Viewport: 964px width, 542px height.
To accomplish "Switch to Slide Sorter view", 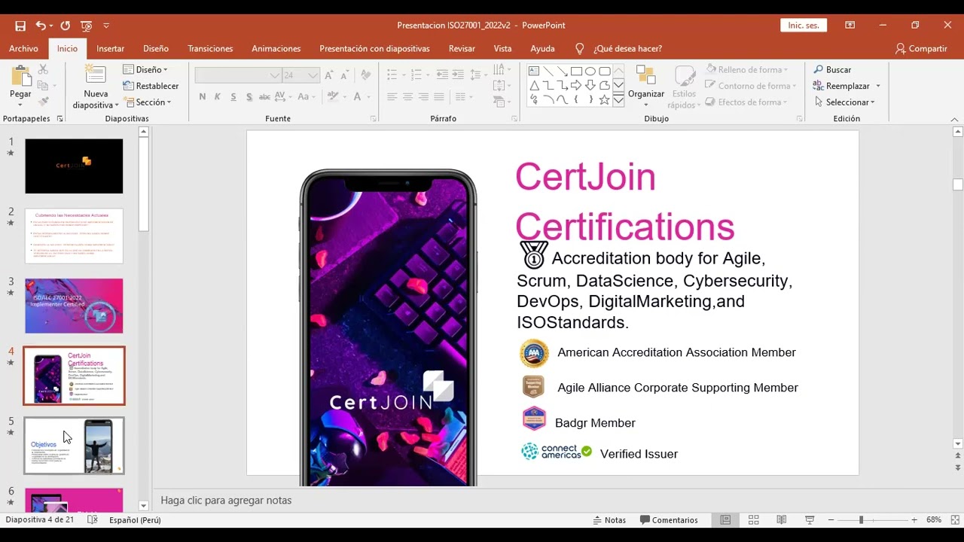I will tap(753, 520).
